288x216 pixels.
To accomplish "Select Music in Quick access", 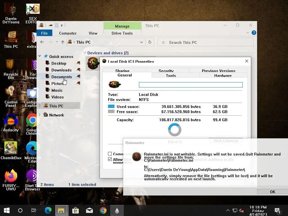I will [57, 90].
